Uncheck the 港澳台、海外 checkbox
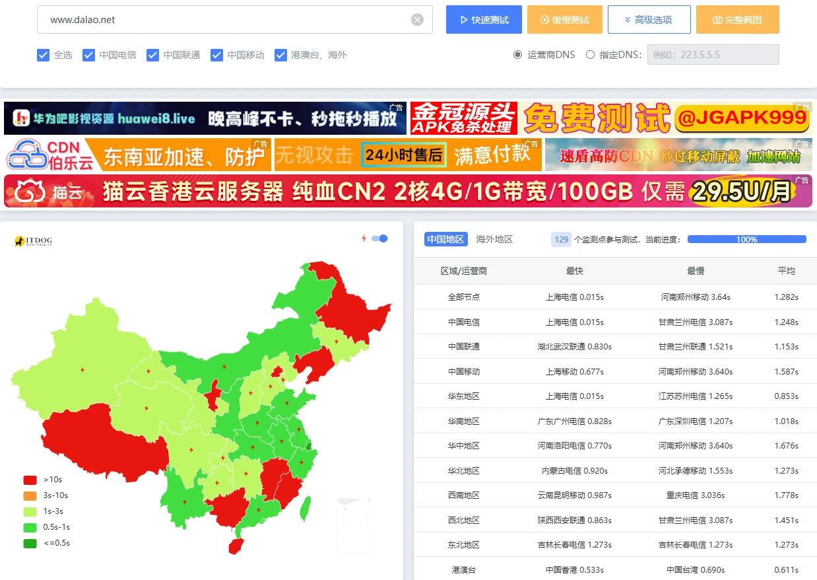 [x=280, y=55]
